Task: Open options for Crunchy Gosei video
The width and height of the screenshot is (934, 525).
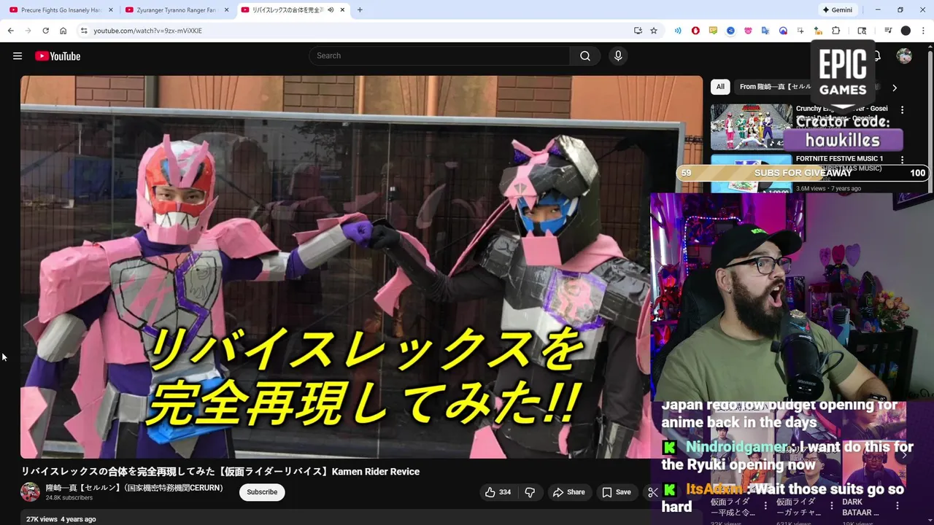Action: click(x=902, y=109)
